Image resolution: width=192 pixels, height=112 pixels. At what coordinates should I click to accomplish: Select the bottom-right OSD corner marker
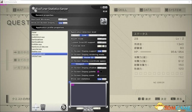tap(107, 107)
